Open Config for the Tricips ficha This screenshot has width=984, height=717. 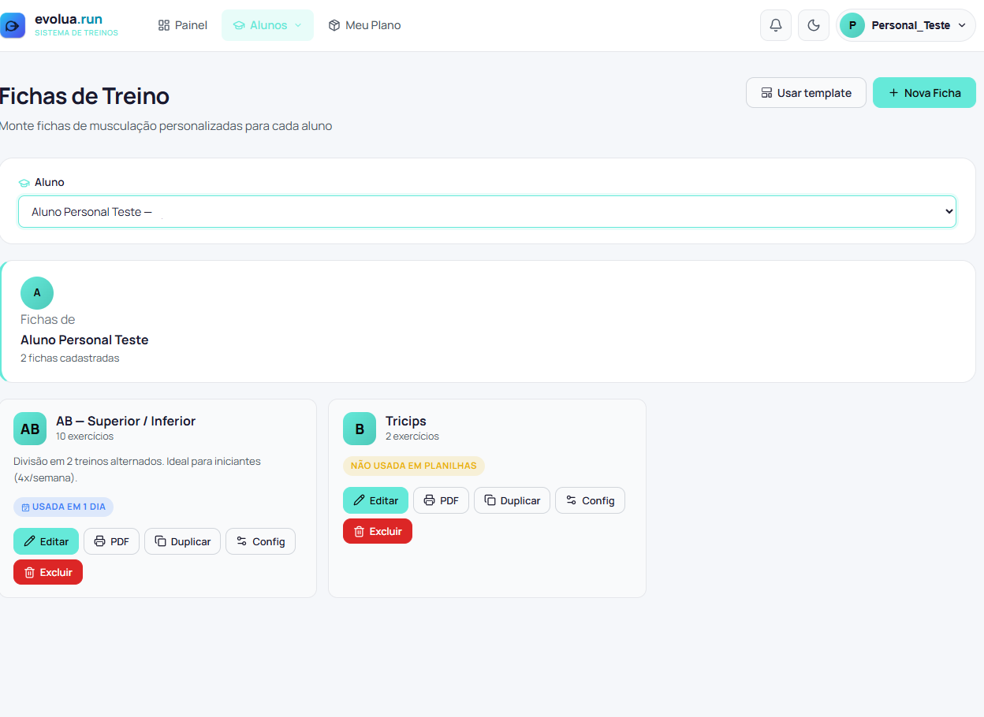click(x=590, y=500)
